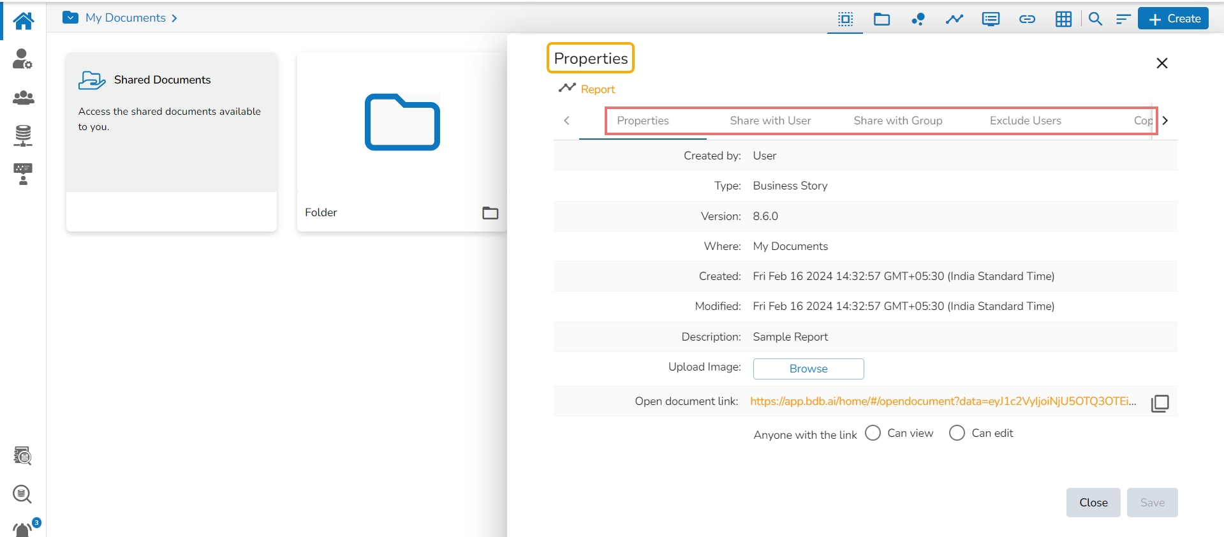Click the Home icon in sidebar
This screenshot has width=1224, height=537.
(24, 20)
